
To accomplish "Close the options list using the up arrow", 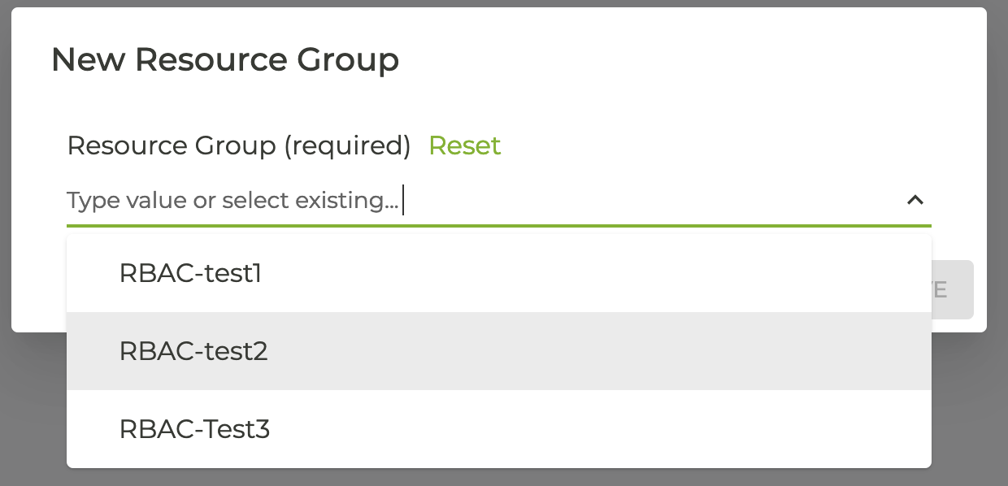I will (915, 200).
